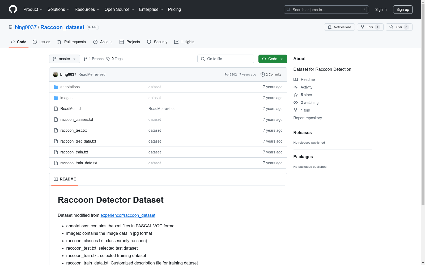Open raccoon_train.txt file
425x265 pixels.
click(74, 152)
